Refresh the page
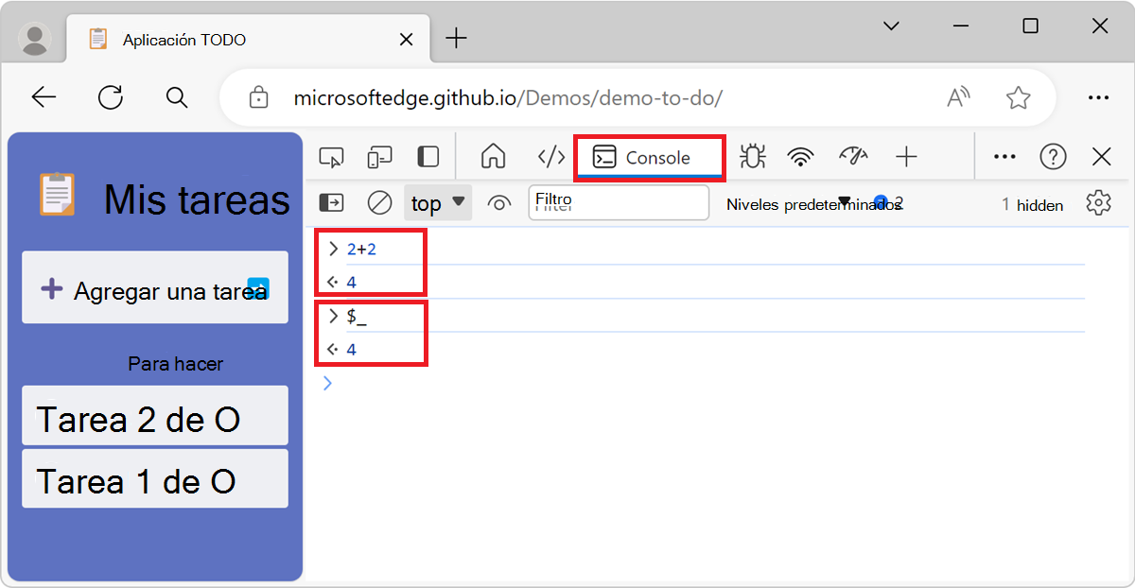The height and width of the screenshot is (588, 1135). click(111, 96)
